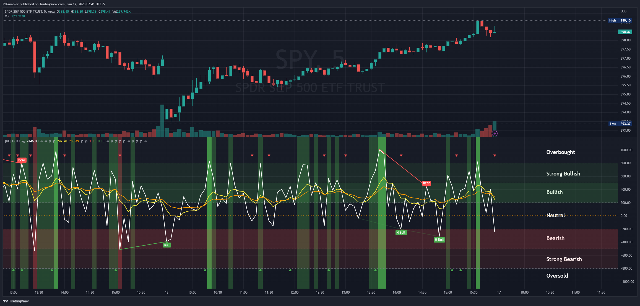Click the date label 13 on time axis
Image resolution: width=640 pixels, height=306 pixels.
pyautogui.click(x=166, y=292)
